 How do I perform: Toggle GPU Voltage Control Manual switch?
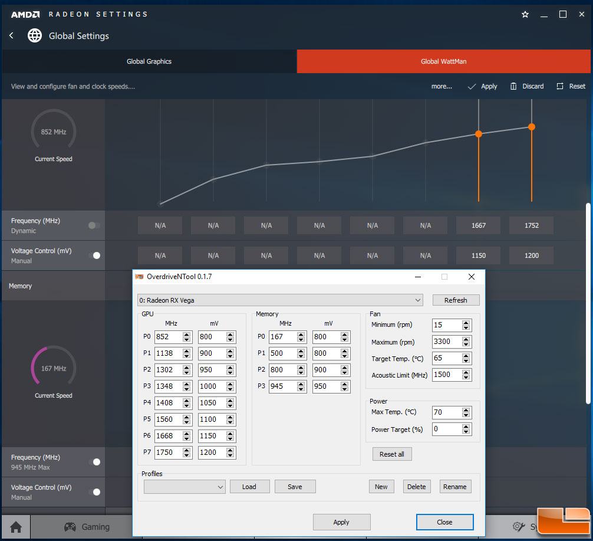point(94,255)
